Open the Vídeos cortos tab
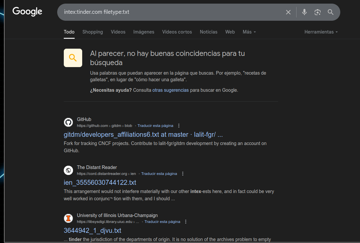 click(x=177, y=32)
